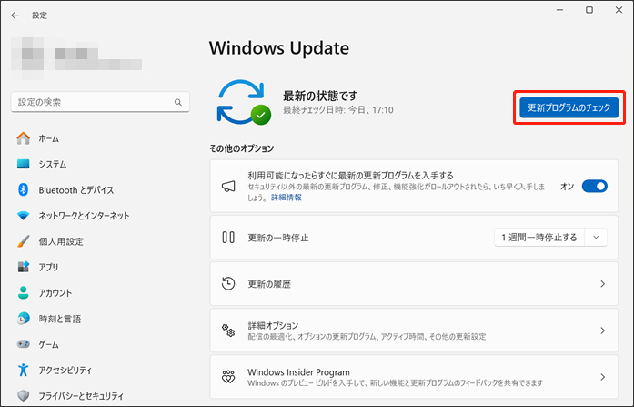Click the システム monitor icon

[24, 164]
